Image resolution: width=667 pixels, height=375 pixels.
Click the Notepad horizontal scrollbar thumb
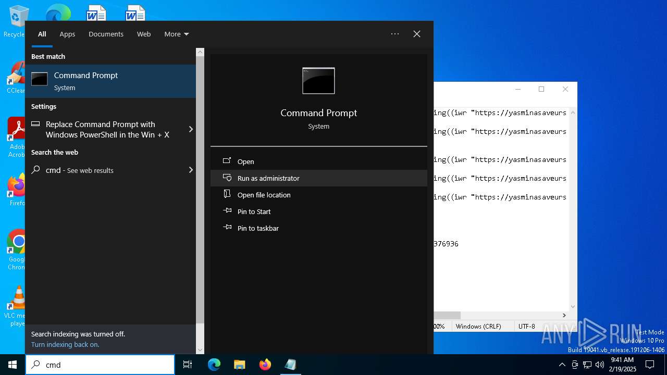pos(447,315)
